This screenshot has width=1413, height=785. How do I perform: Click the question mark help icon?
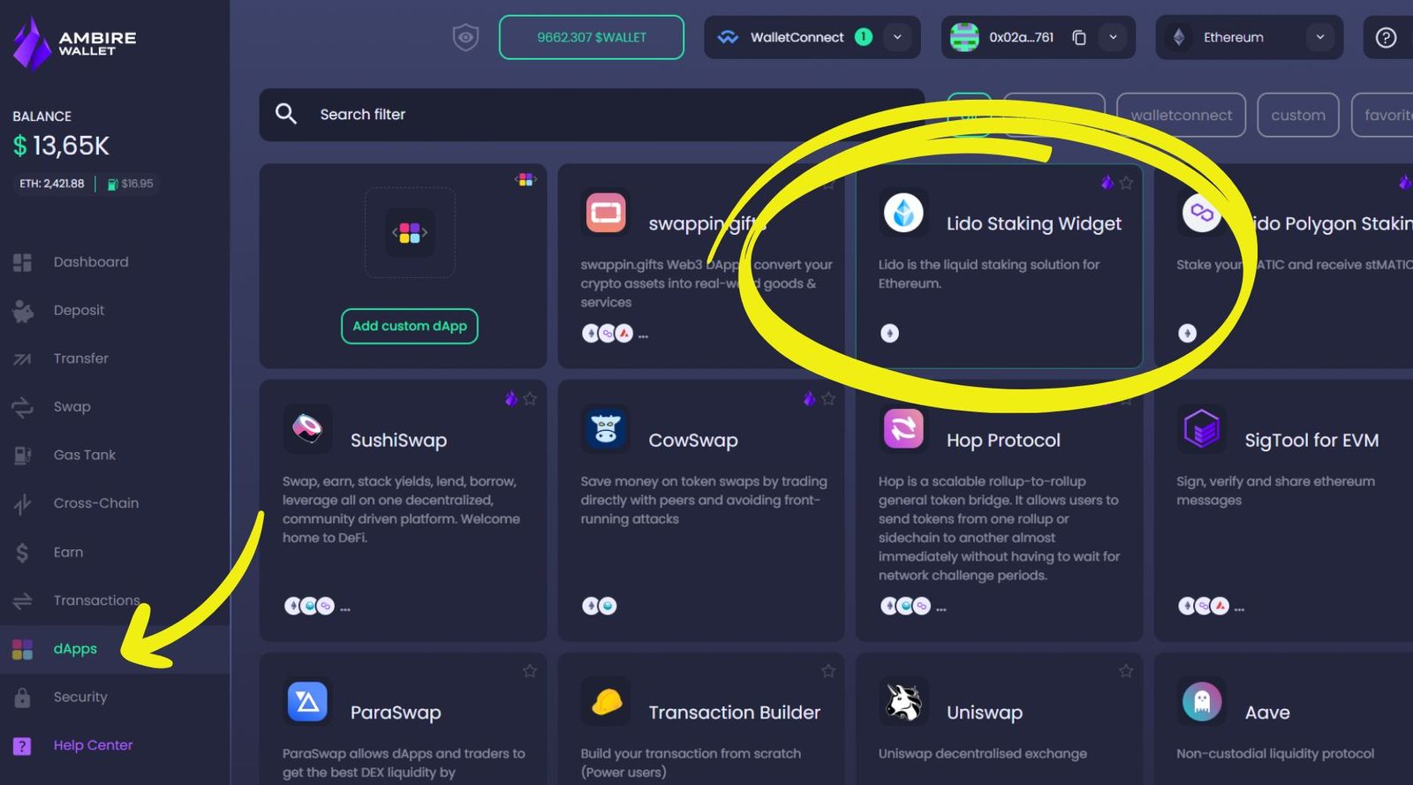[x=1387, y=38]
